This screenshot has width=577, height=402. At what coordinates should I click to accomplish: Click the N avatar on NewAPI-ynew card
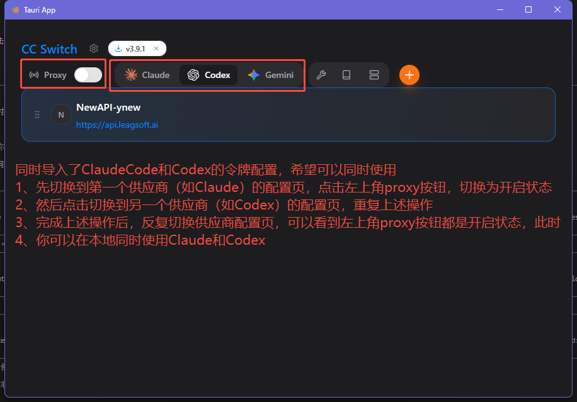(60, 114)
